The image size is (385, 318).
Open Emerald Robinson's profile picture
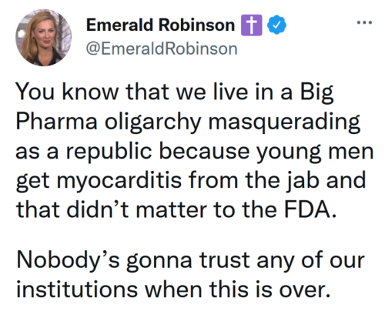pyautogui.click(x=43, y=38)
